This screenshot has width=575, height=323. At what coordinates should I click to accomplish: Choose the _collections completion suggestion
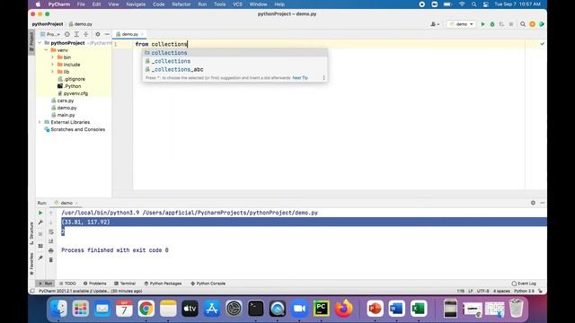(x=234, y=61)
